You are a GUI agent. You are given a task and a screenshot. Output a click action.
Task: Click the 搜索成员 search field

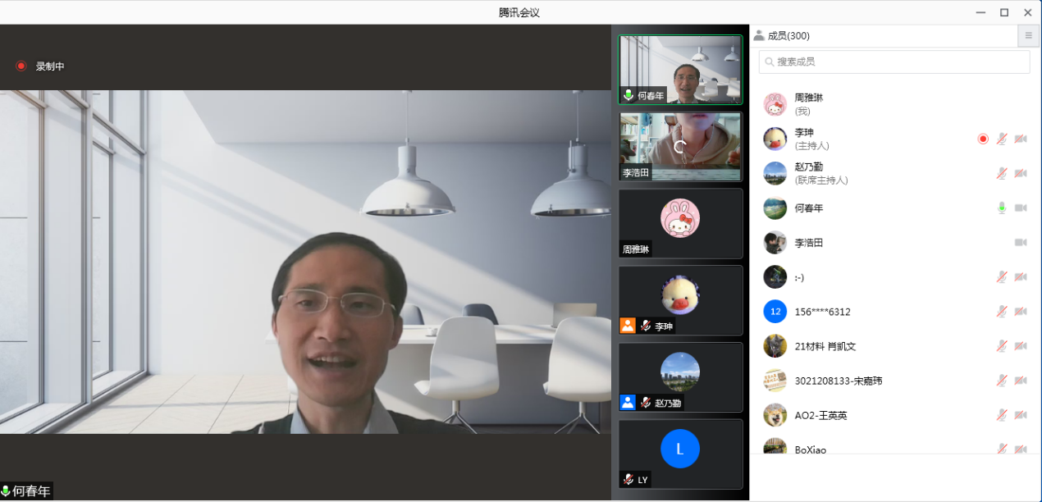pos(894,62)
